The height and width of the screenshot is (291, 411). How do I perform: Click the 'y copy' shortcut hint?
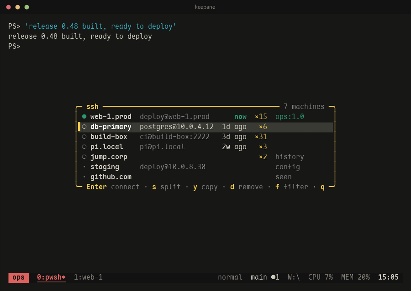205,187
